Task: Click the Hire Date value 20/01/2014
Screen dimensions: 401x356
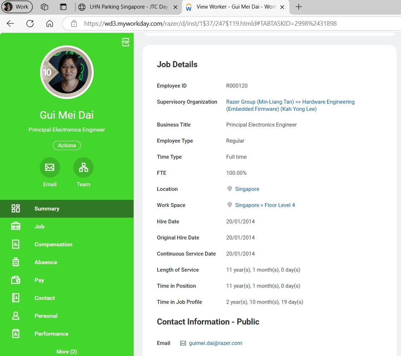Action: tap(241, 222)
